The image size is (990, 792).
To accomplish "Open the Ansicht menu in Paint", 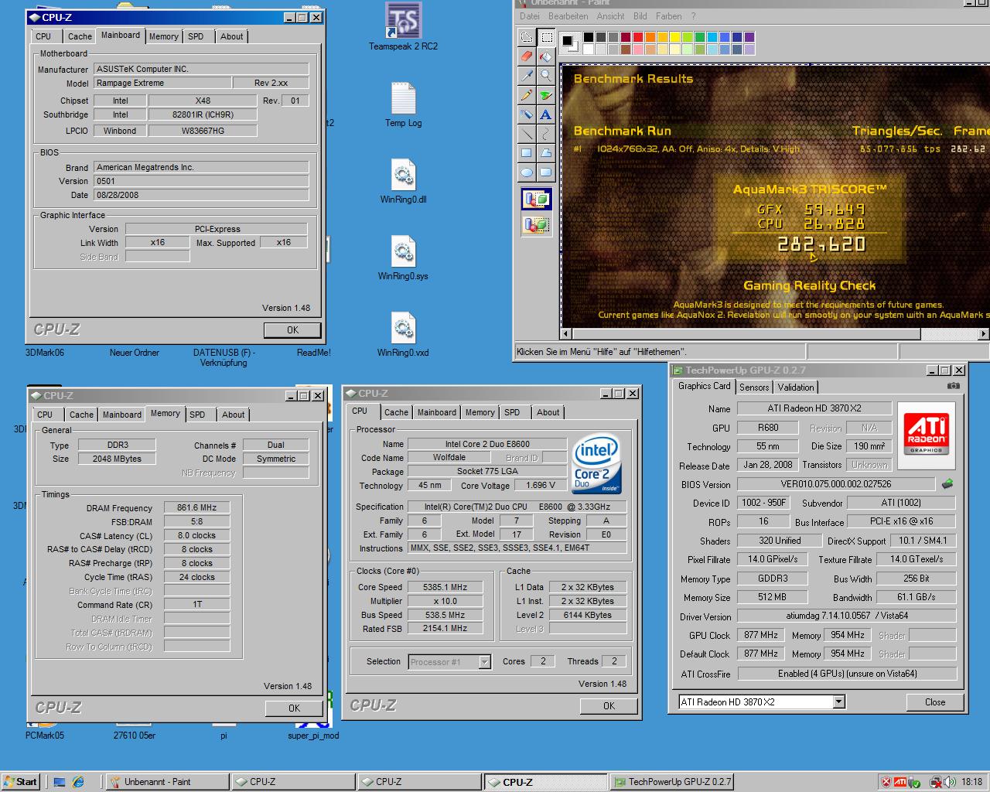I will [x=610, y=16].
